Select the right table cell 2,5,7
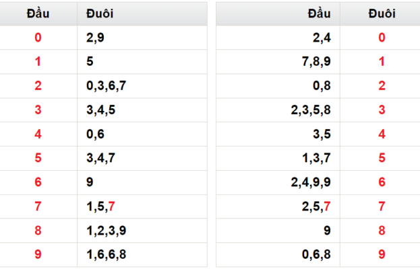Image resolution: width=420 pixels, height=269 pixels. coord(278,206)
